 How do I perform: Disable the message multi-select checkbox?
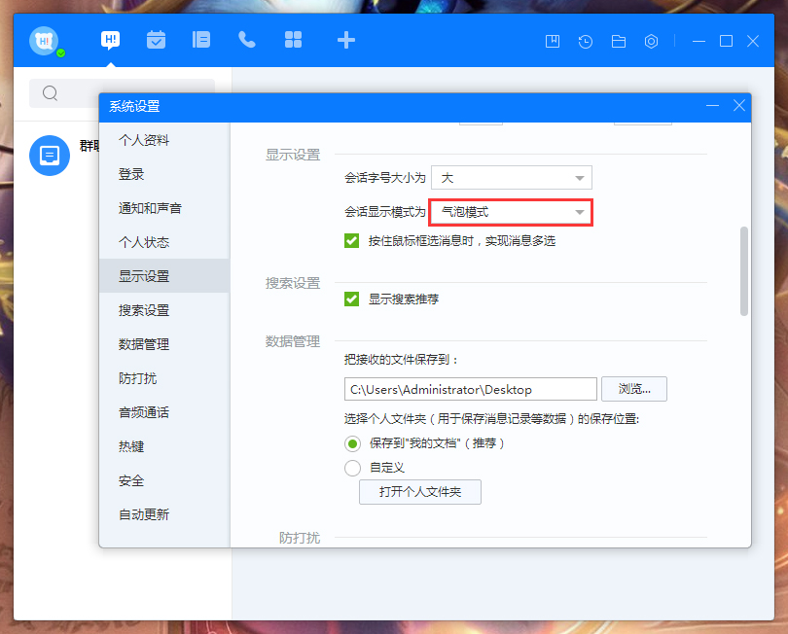(x=350, y=241)
